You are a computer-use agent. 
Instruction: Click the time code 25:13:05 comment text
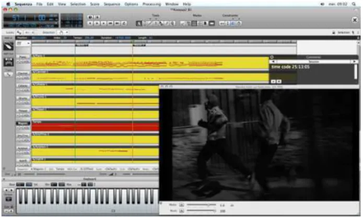290,67
